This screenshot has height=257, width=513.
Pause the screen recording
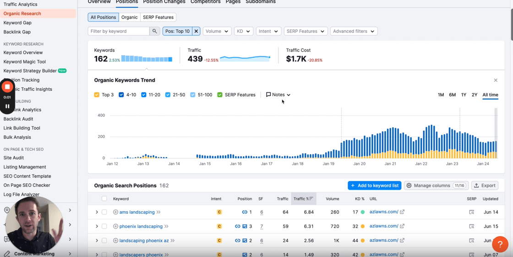click(x=7, y=106)
